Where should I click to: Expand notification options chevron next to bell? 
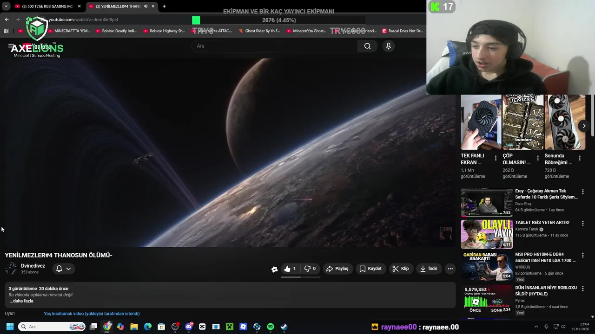click(68, 269)
